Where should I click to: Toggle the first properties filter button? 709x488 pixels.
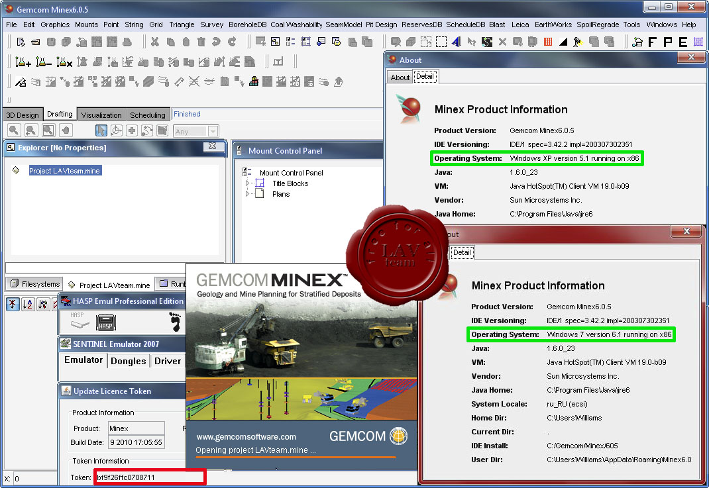[x=12, y=304]
